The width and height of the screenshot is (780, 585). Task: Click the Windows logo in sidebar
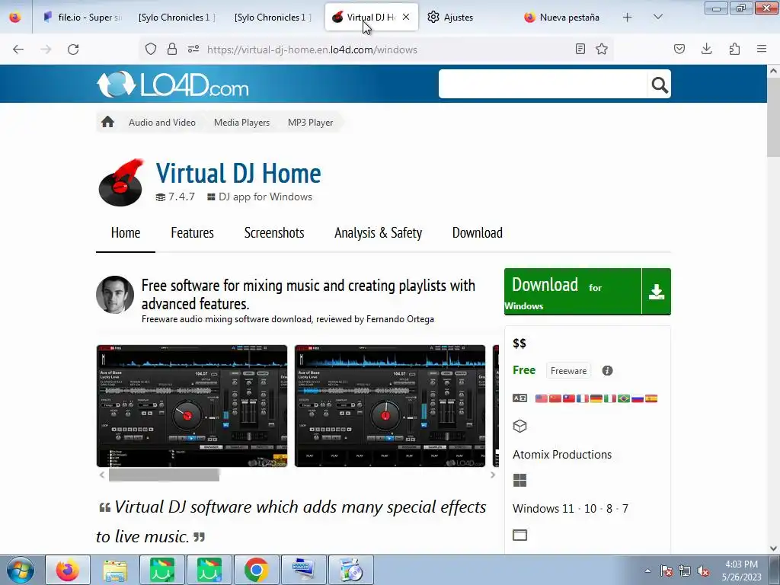pos(519,480)
